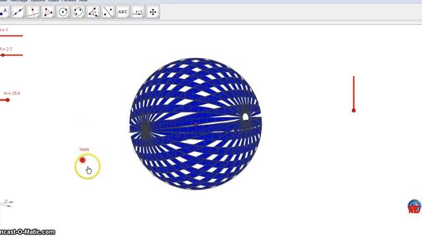Image resolution: width=422 pixels, height=237 pixels.
Task: Click the 'm = 25.6' label
Action: click(12, 93)
